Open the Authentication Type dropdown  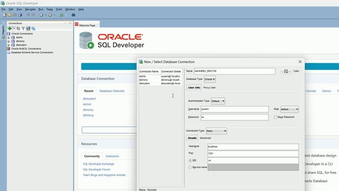pyautogui.click(x=218, y=101)
